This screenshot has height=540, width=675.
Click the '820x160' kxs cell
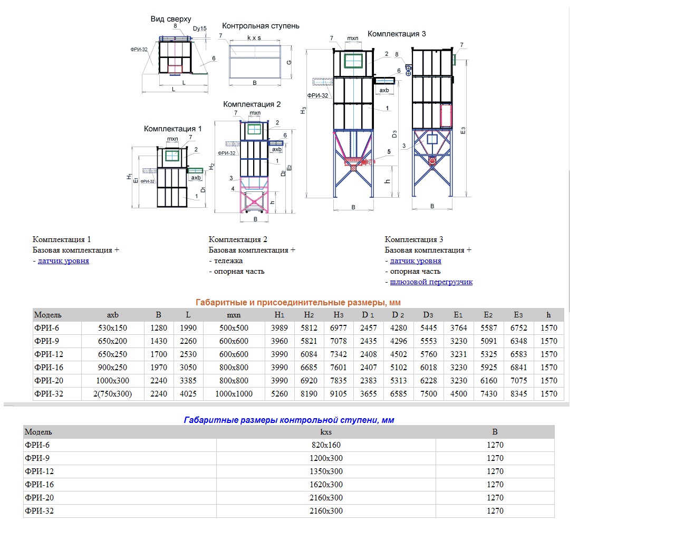click(326, 445)
